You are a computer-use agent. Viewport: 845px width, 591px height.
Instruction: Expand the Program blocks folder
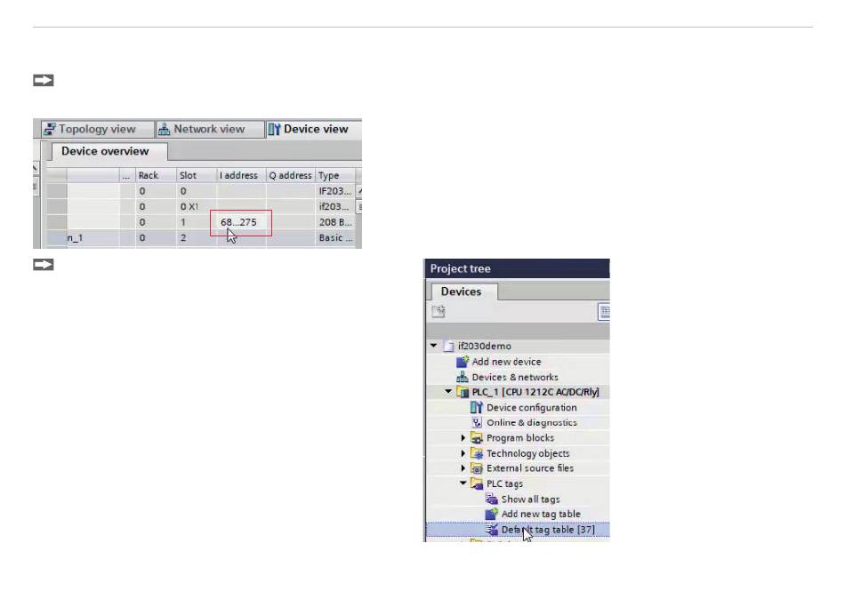pos(463,438)
